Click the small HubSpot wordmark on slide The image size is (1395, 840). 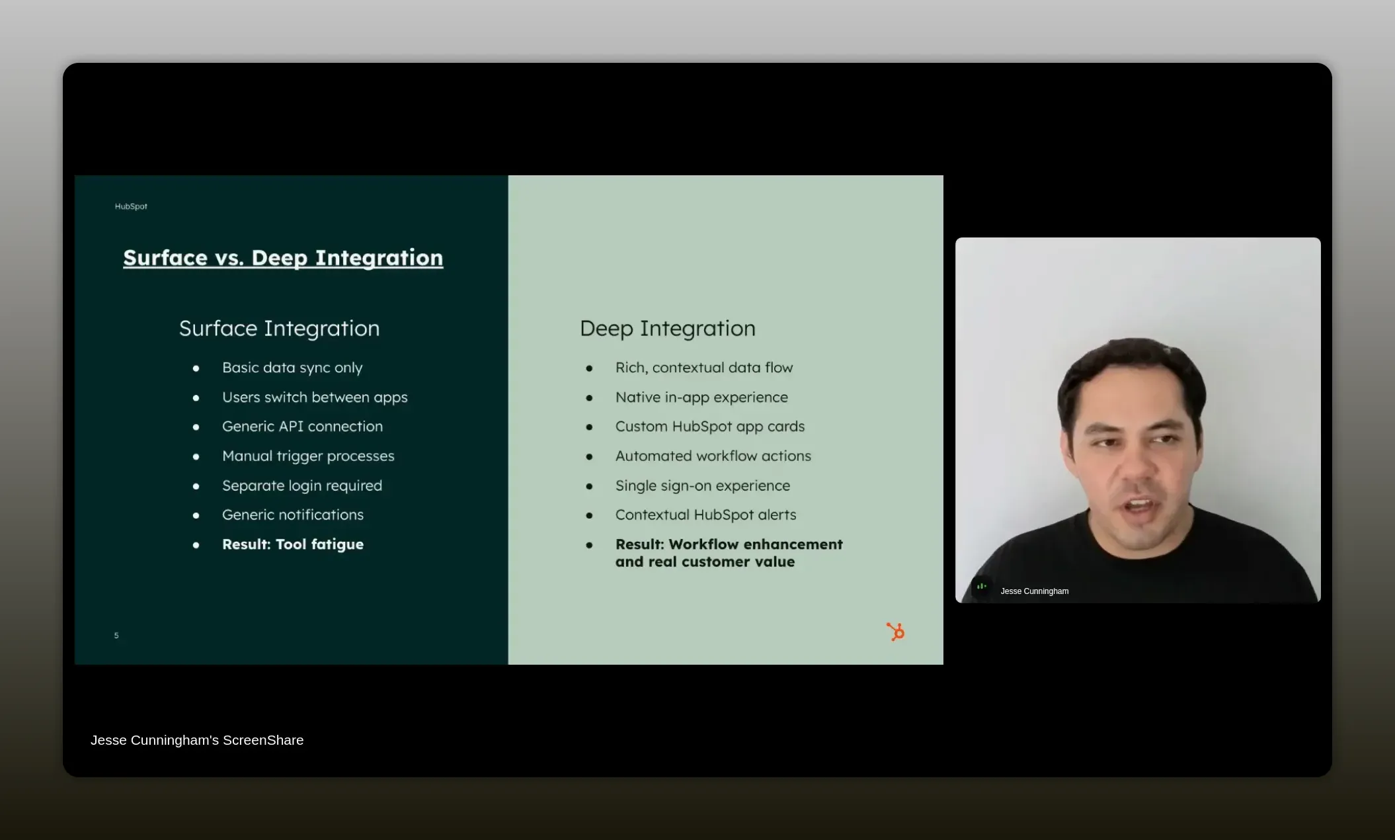131,206
